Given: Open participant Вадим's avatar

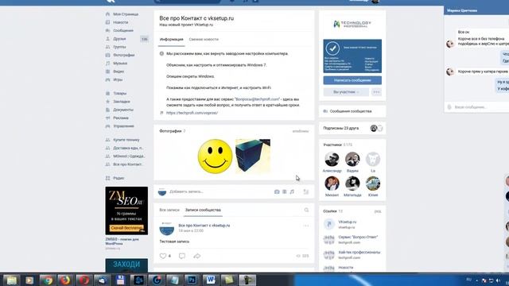Looking at the screenshot, I should click(352, 159).
